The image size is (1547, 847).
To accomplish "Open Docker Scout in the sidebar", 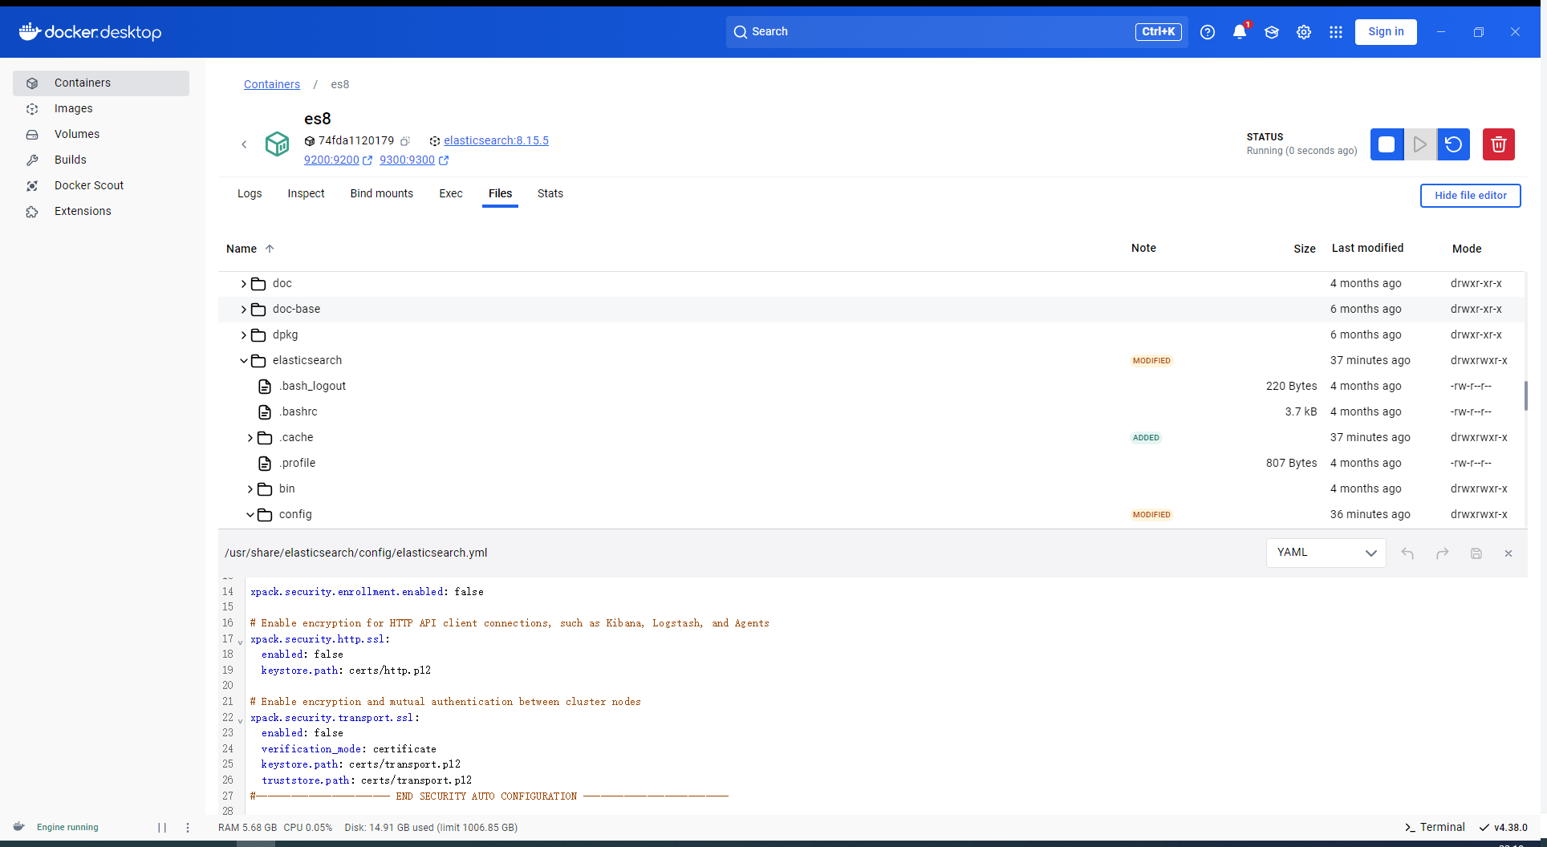I will coord(101,186).
